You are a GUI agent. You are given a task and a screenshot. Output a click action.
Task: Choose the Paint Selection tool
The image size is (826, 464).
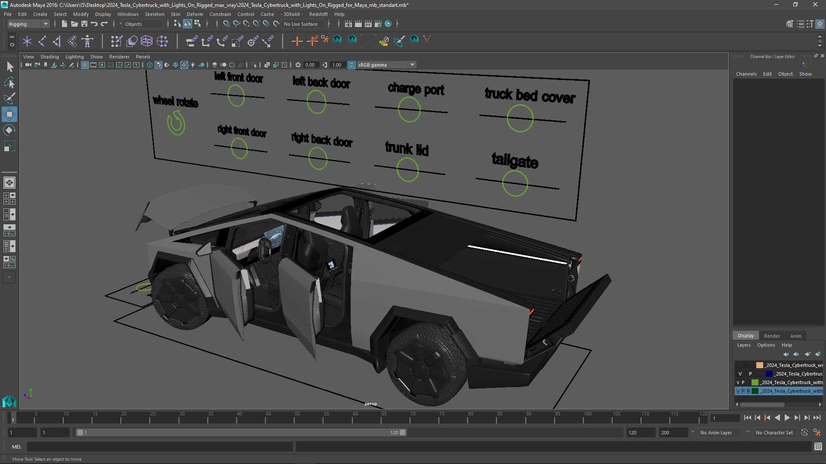coord(9,98)
